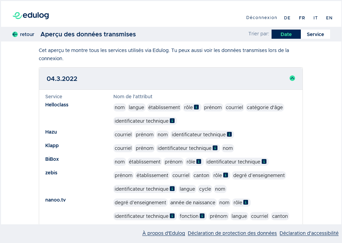
Task: Click the nanoo.tv service name
Action: pyautogui.click(x=55, y=200)
